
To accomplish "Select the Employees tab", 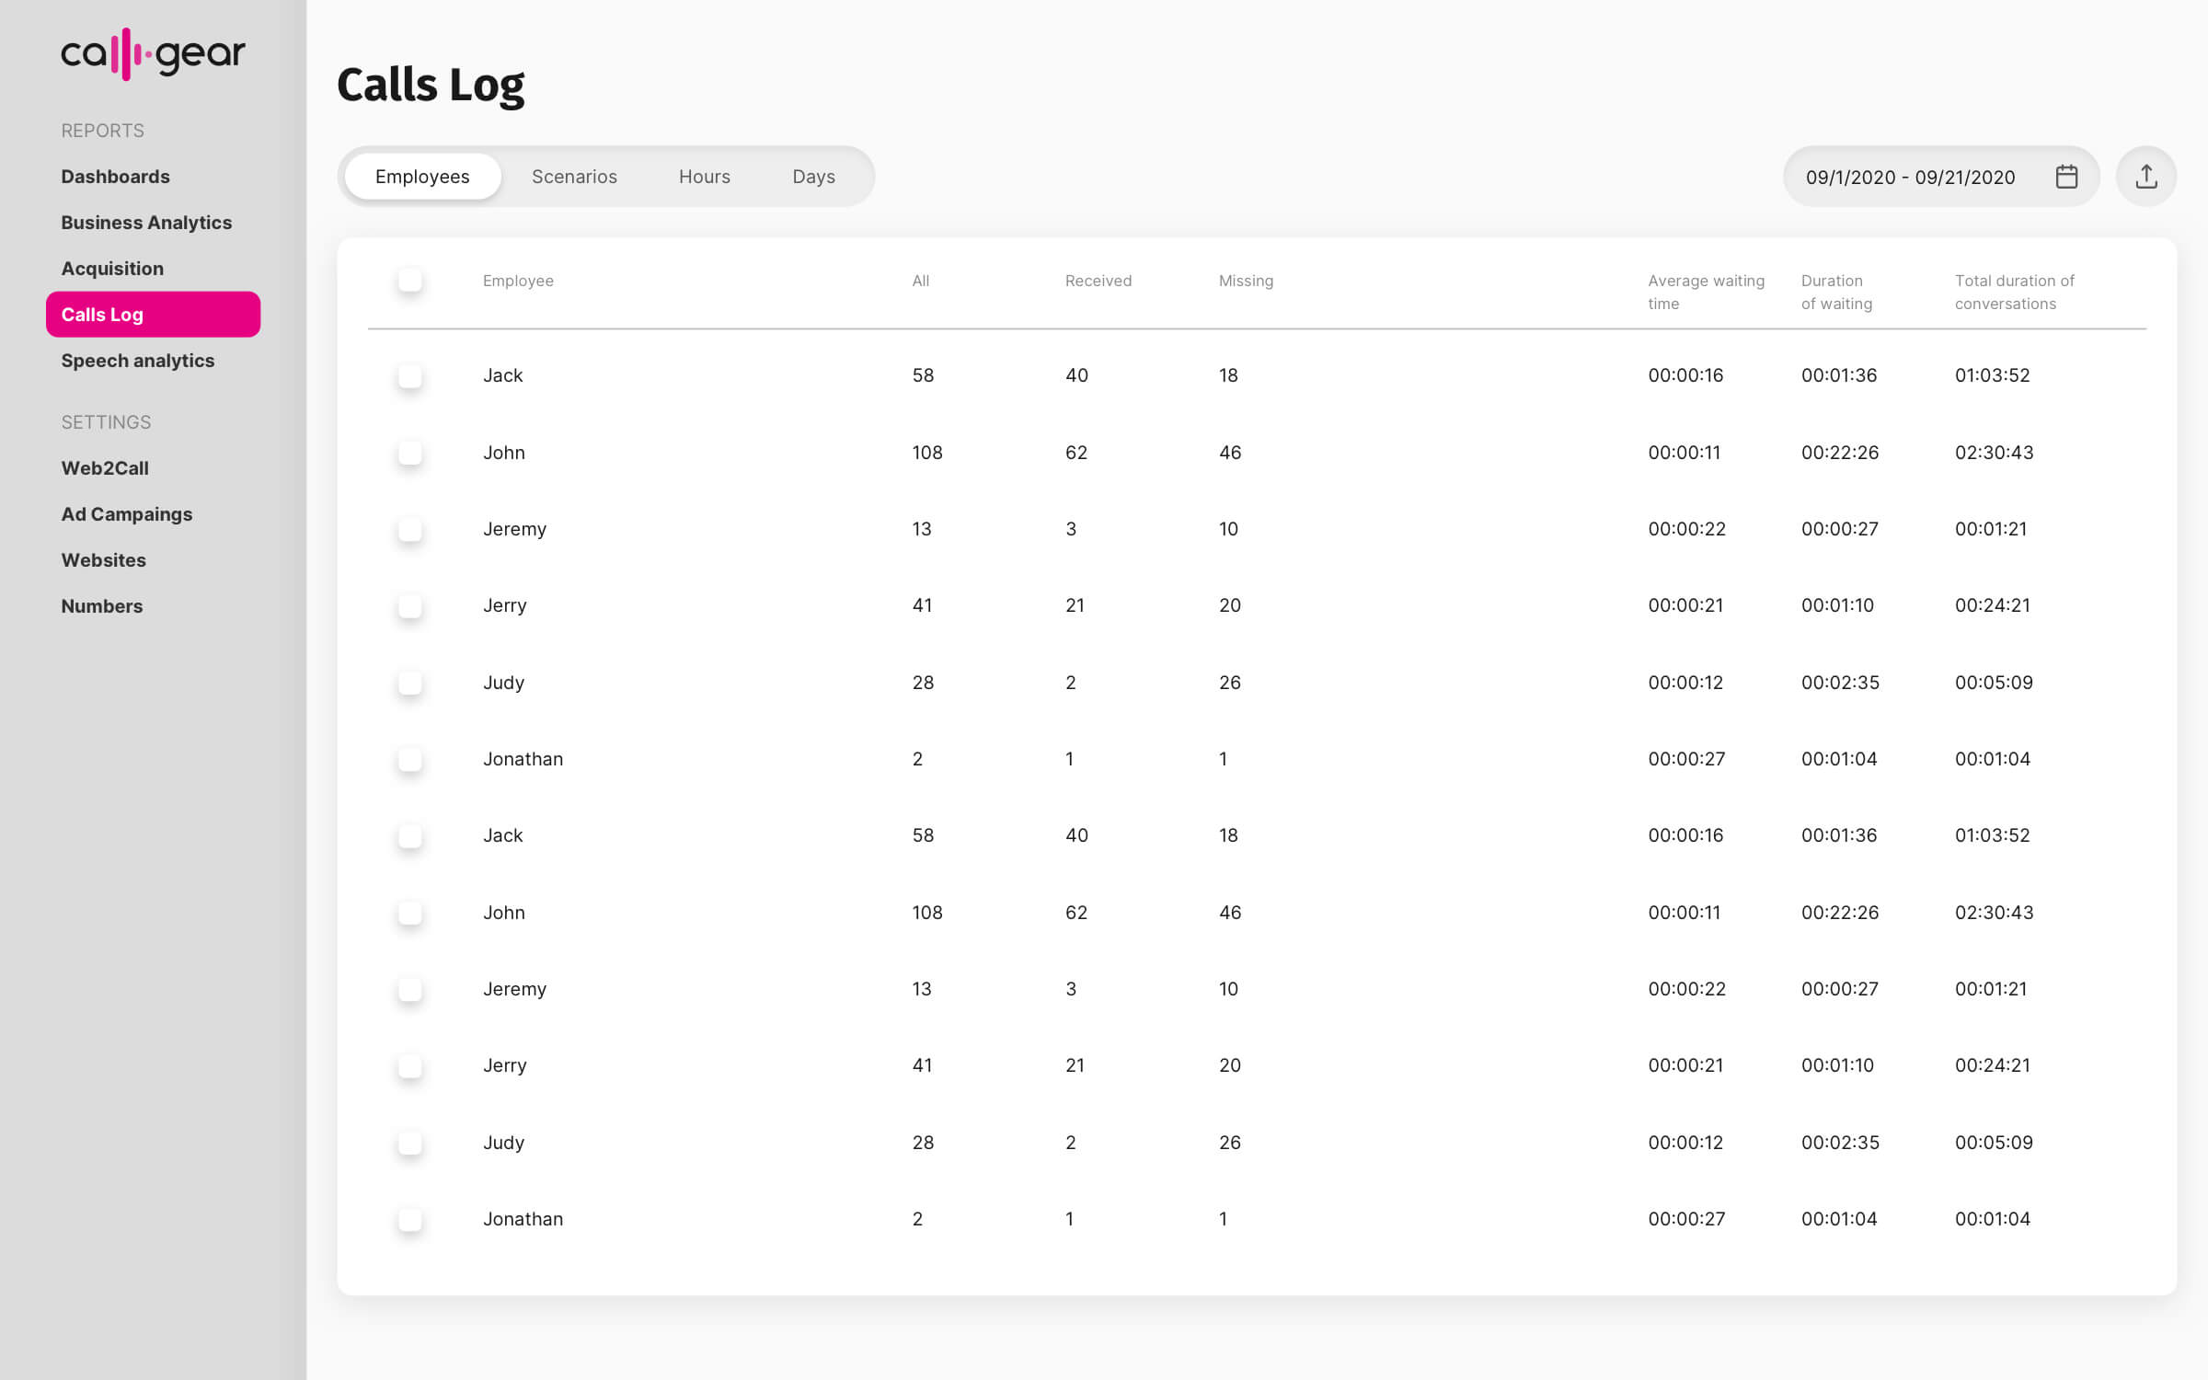I will click(x=422, y=177).
